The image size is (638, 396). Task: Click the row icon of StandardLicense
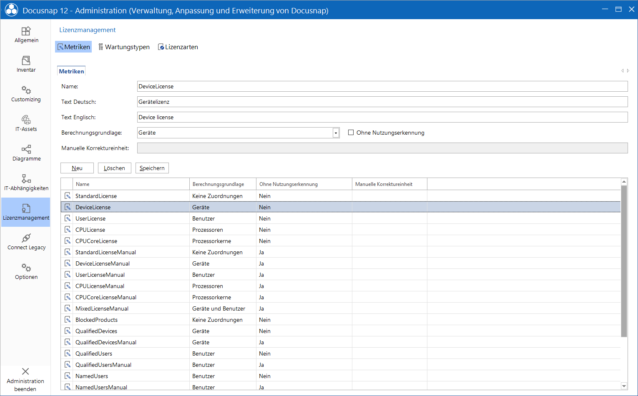(x=68, y=195)
